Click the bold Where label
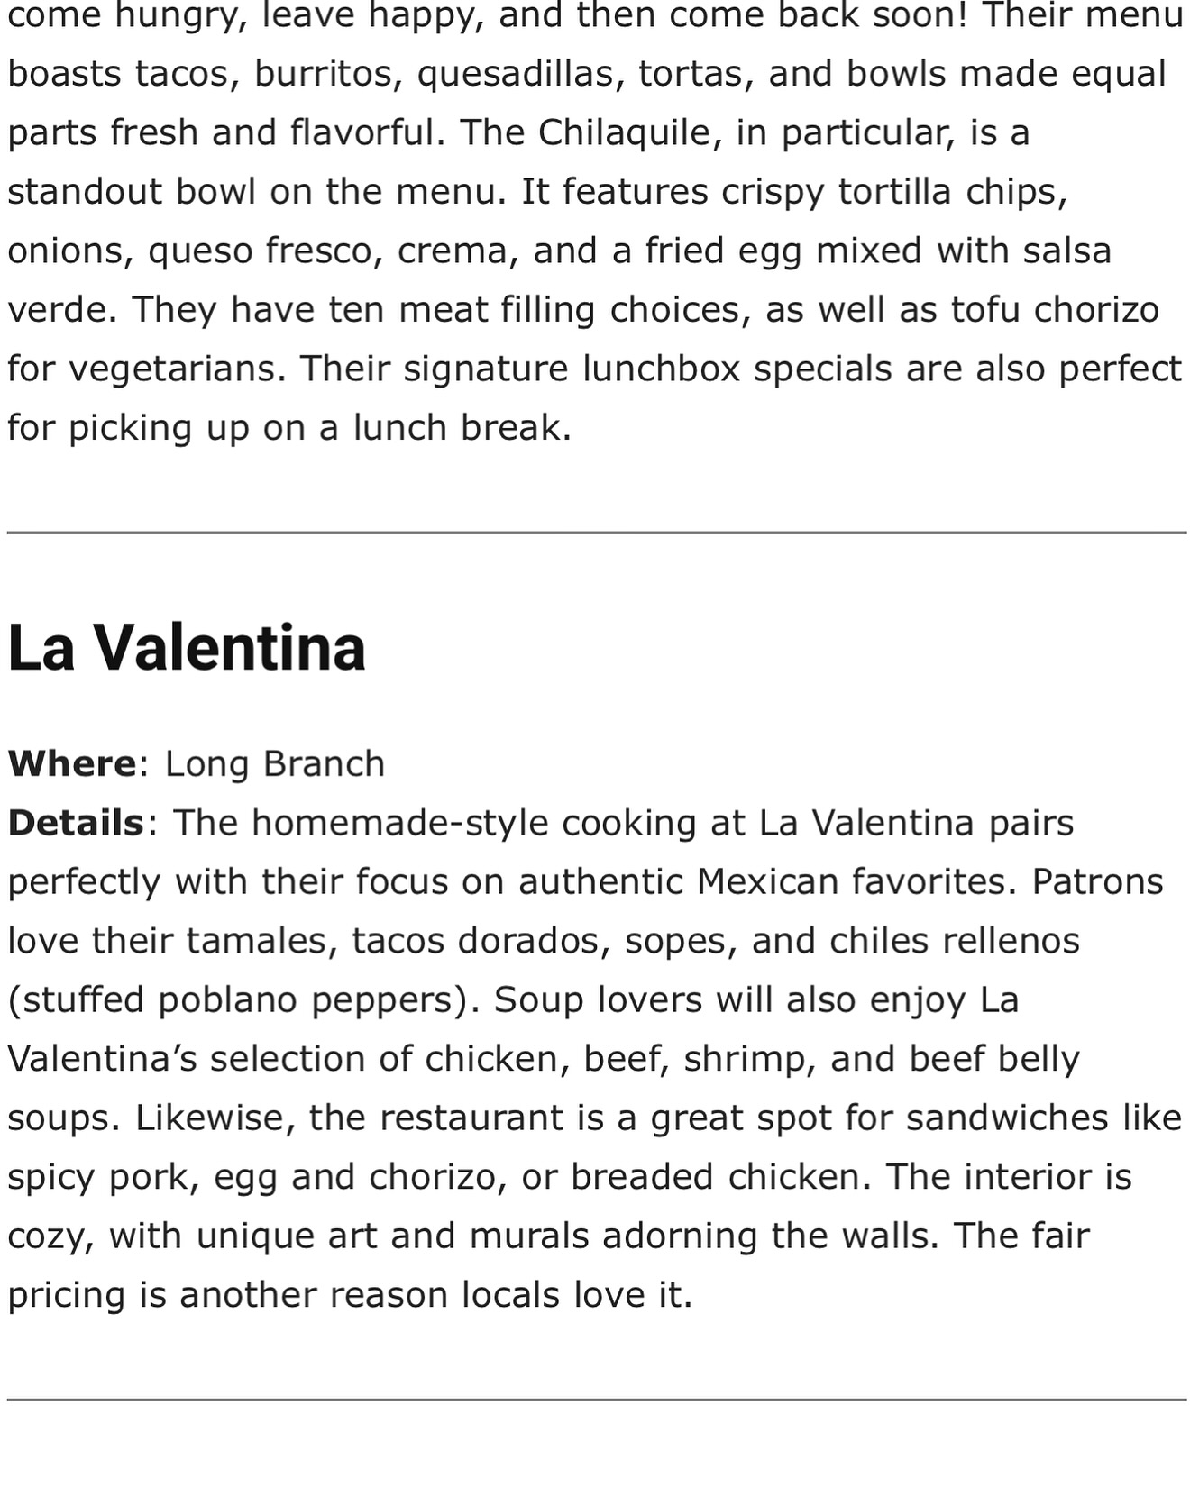 coord(72,763)
